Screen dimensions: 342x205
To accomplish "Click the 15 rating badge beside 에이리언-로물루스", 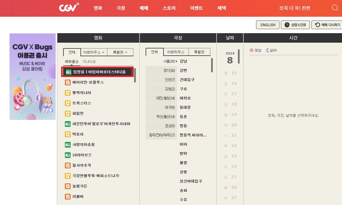I will coord(67,82).
